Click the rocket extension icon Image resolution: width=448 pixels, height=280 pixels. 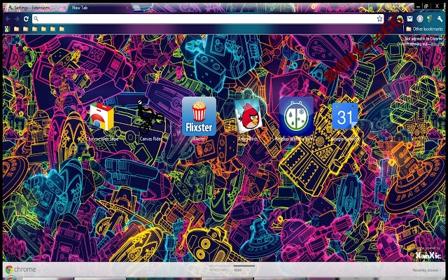click(390, 19)
